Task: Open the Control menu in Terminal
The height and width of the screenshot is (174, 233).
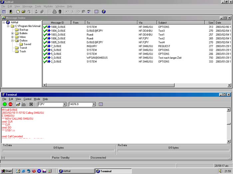Action: point(27,99)
